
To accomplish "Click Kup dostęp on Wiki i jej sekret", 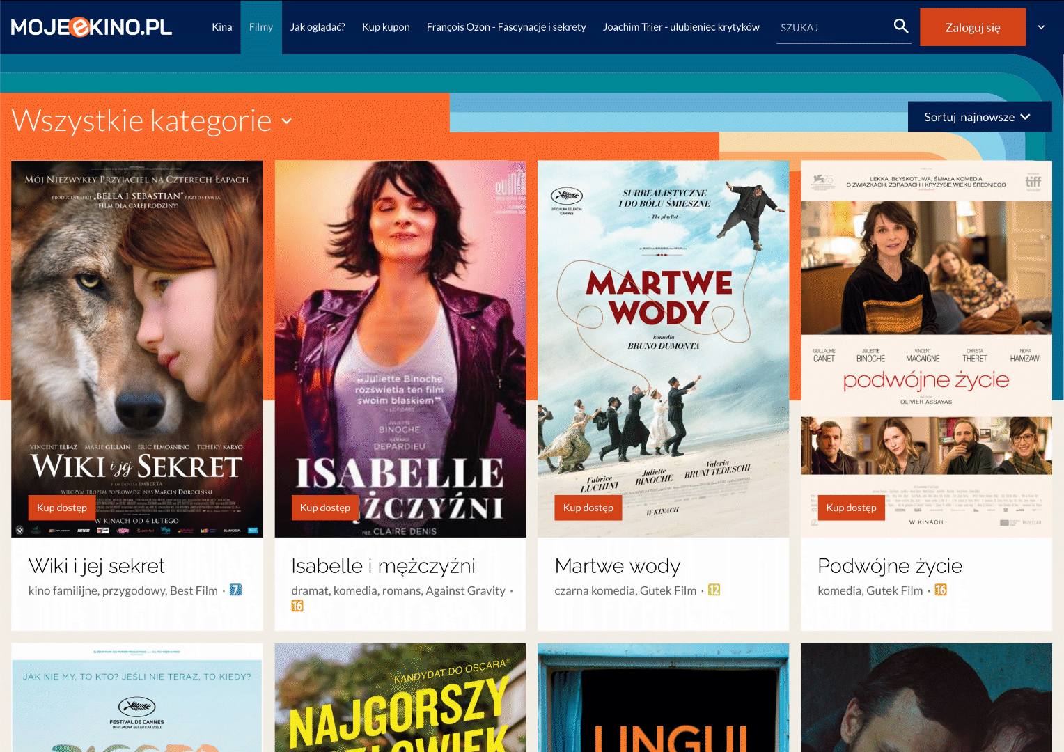I will point(62,508).
